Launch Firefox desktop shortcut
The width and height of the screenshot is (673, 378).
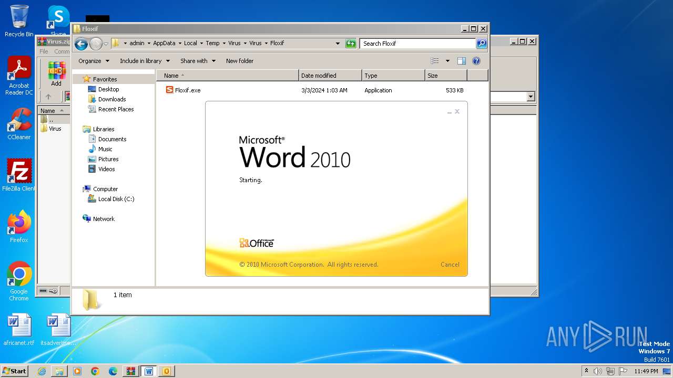tap(19, 227)
